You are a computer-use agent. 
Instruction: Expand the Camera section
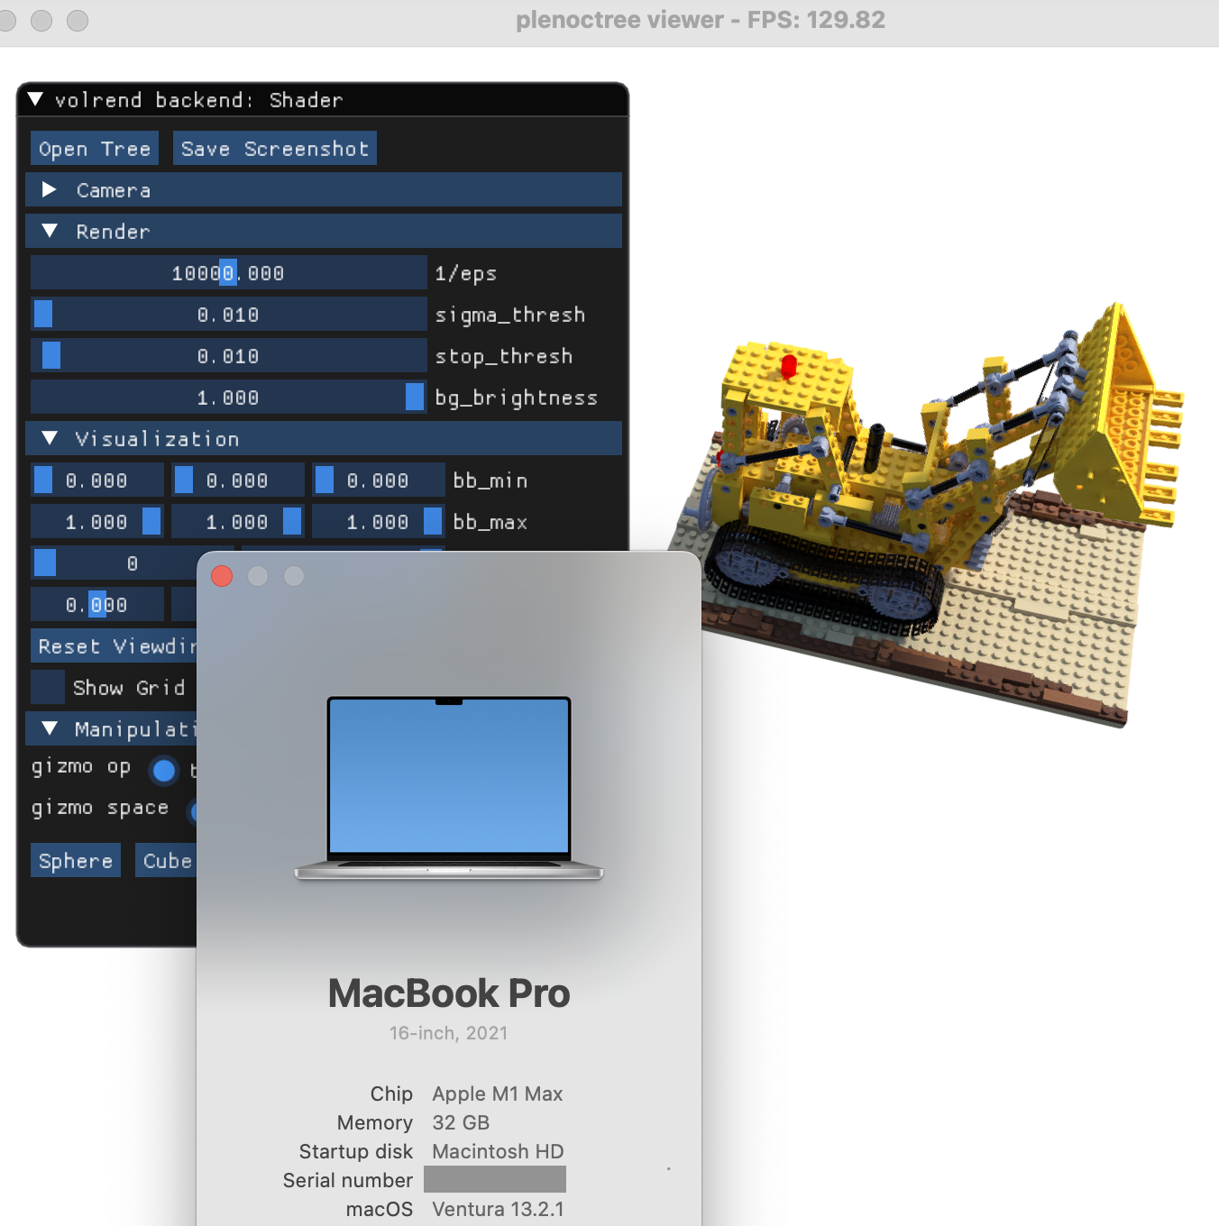pyautogui.click(x=324, y=190)
